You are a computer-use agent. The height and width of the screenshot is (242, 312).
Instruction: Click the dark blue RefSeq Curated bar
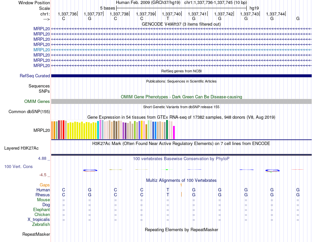pos(181,76)
